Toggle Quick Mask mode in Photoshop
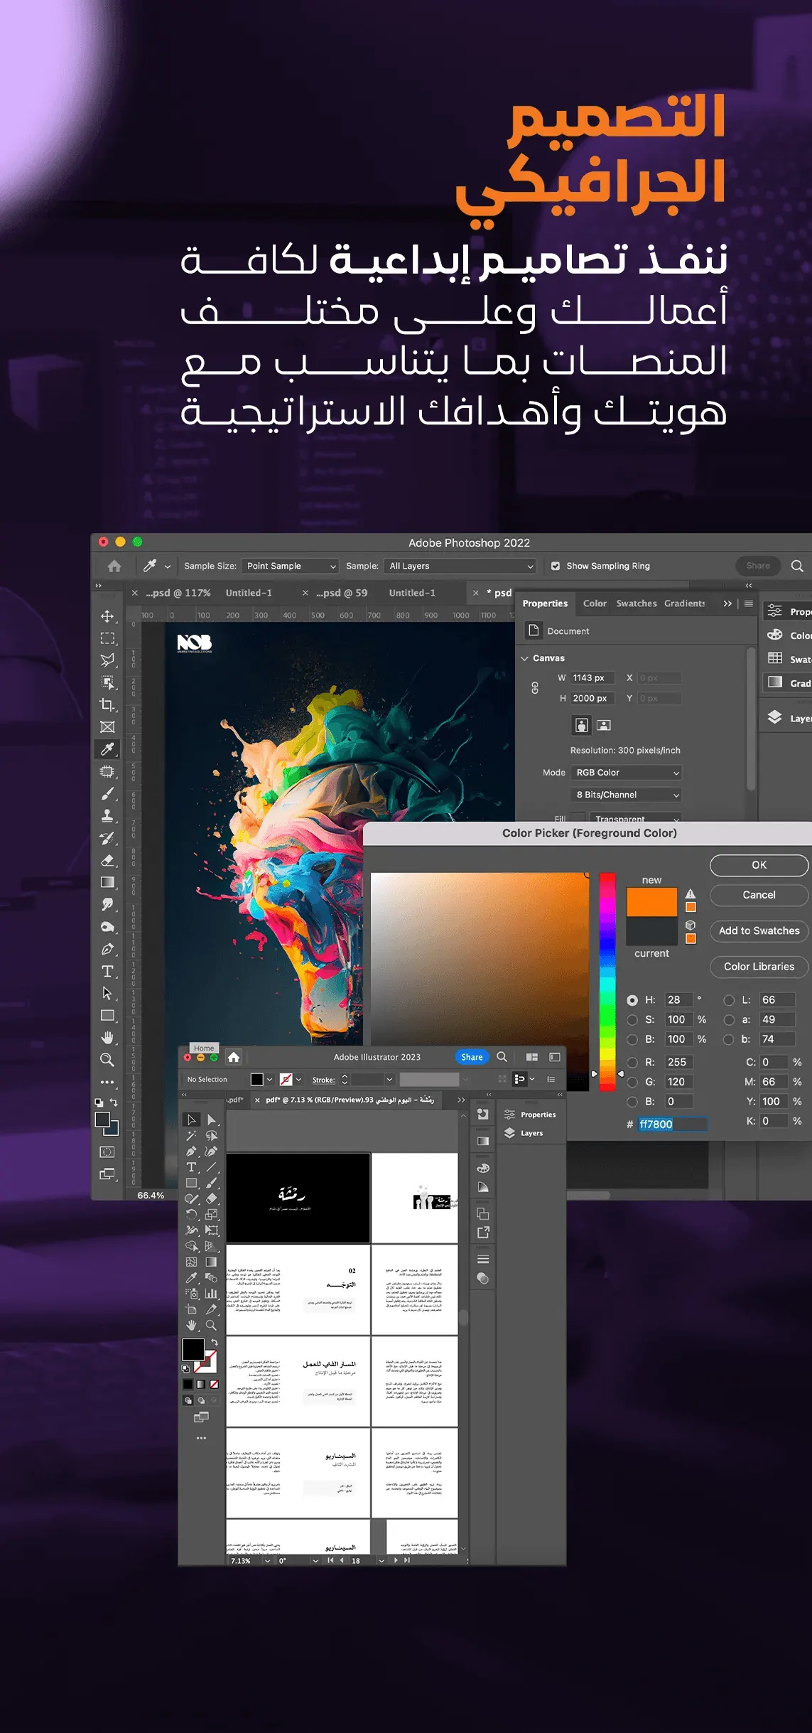 click(107, 1152)
